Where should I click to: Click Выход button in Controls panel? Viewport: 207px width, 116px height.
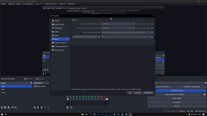pyautogui.click(x=177, y=106)
